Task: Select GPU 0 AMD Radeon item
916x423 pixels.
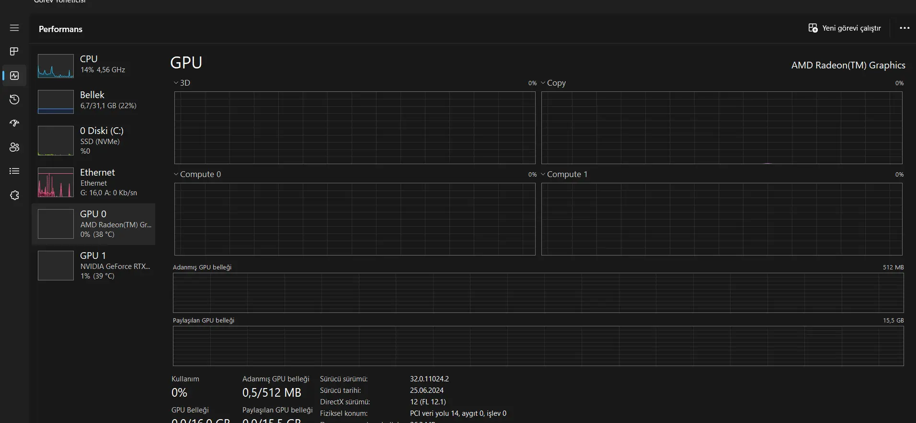Action: click(94, 224)
